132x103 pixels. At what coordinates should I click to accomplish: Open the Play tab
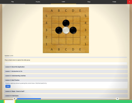12,2
